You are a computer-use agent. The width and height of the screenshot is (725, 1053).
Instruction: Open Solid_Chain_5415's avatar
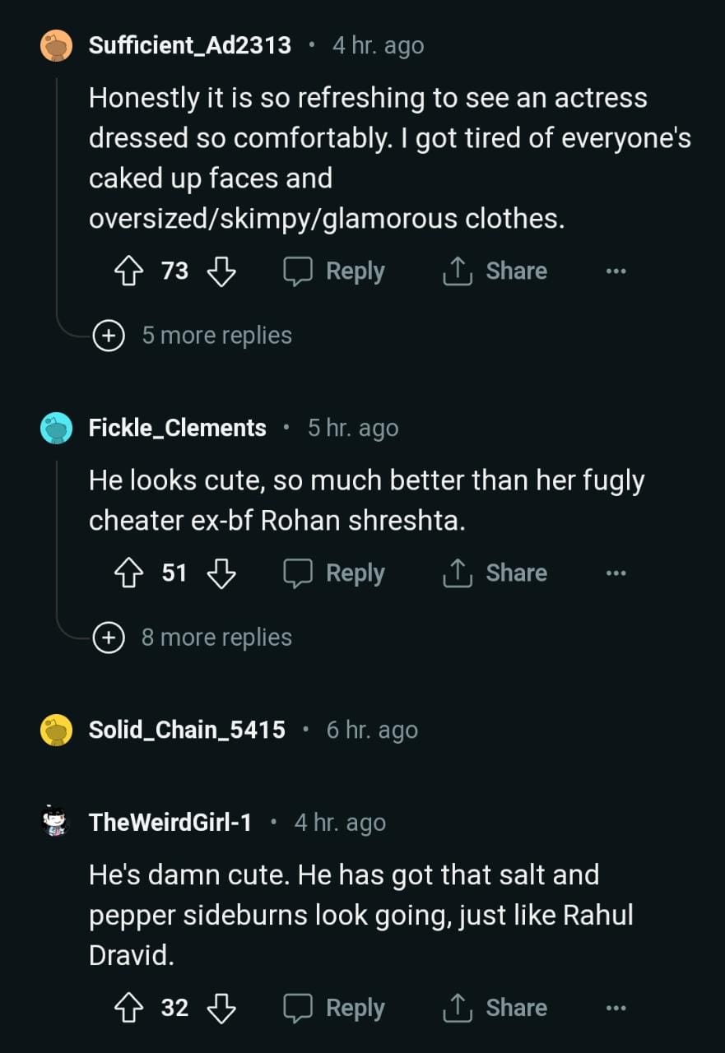(x=56, y=731)
